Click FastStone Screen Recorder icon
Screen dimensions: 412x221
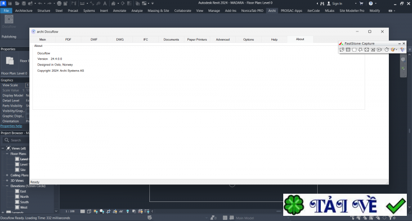(x=379, y=49)
